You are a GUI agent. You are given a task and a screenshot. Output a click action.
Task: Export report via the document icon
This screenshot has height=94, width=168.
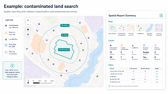point(161,15)
